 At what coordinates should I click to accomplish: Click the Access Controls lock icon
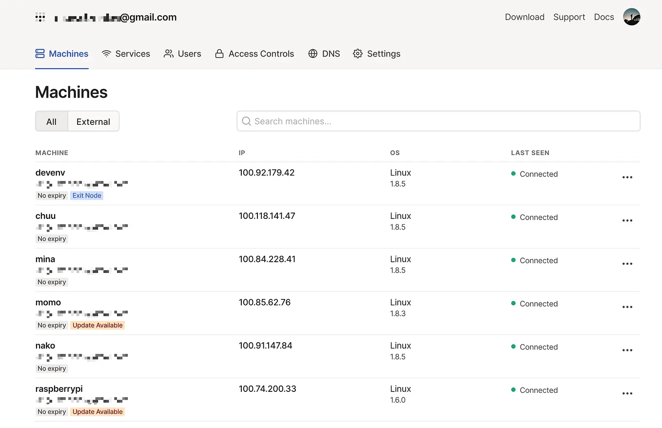click(x=219, y=54)
